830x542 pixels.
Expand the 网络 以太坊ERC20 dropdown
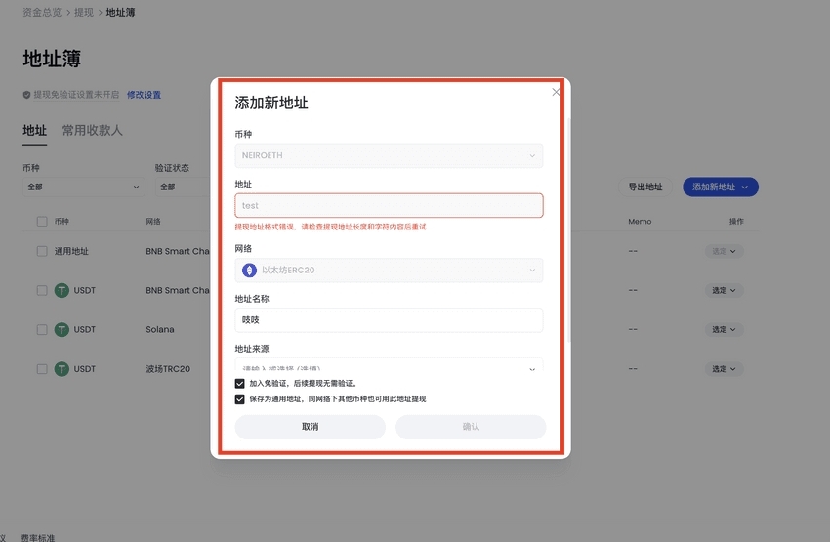tap(389, 270)
